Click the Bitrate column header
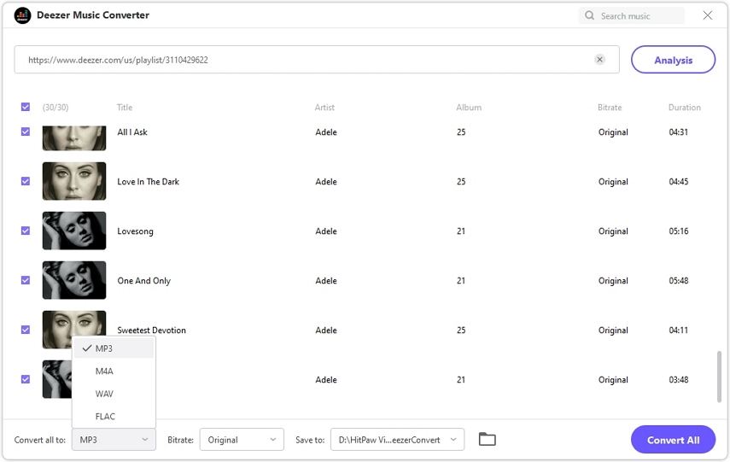This screenshot has height=462, width=730. click(610, 107)
